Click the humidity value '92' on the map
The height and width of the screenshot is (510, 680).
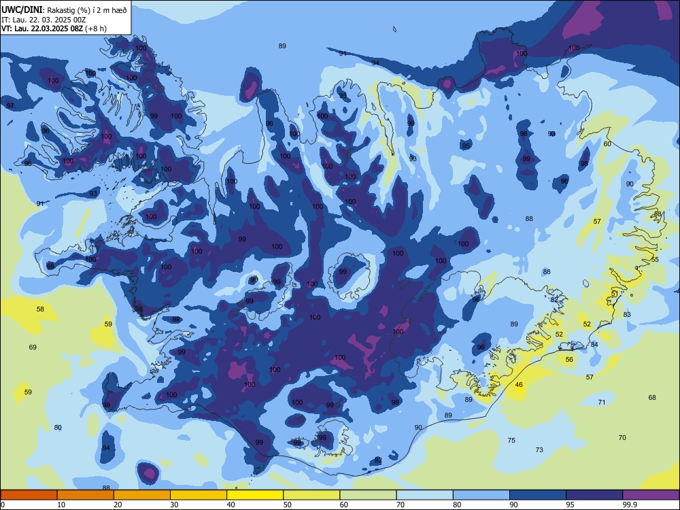[x=378, y=460]
